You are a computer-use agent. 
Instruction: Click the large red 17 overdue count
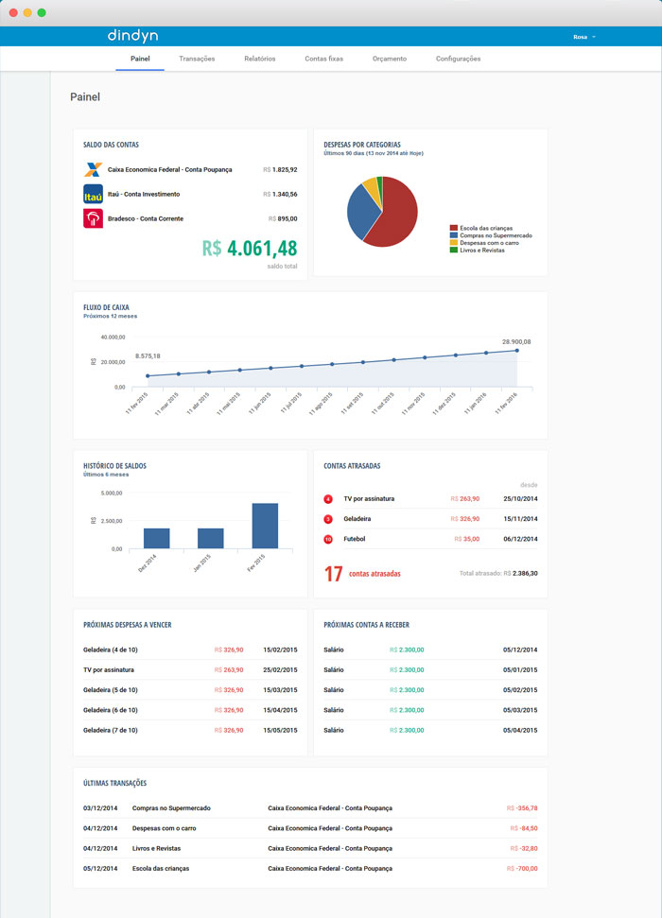pos(333,574)
